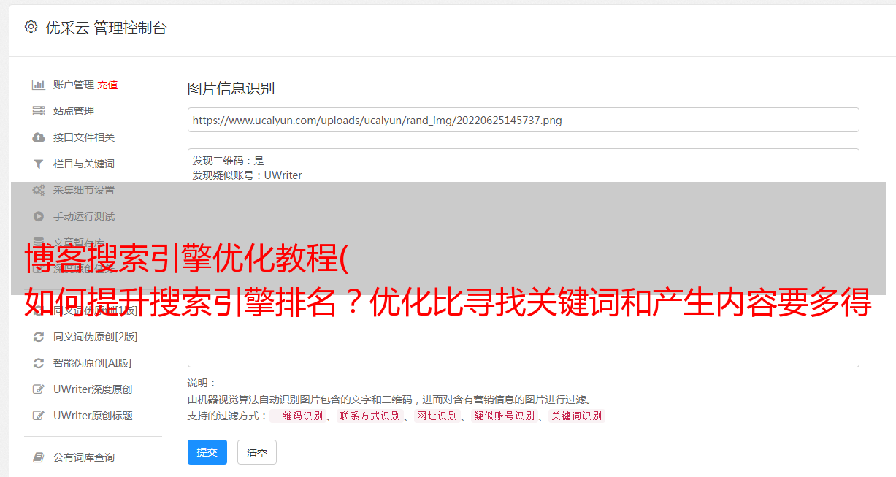Click the 发现疑似账号：UWriter result line

pyautogui.click(x=247, y=175)
